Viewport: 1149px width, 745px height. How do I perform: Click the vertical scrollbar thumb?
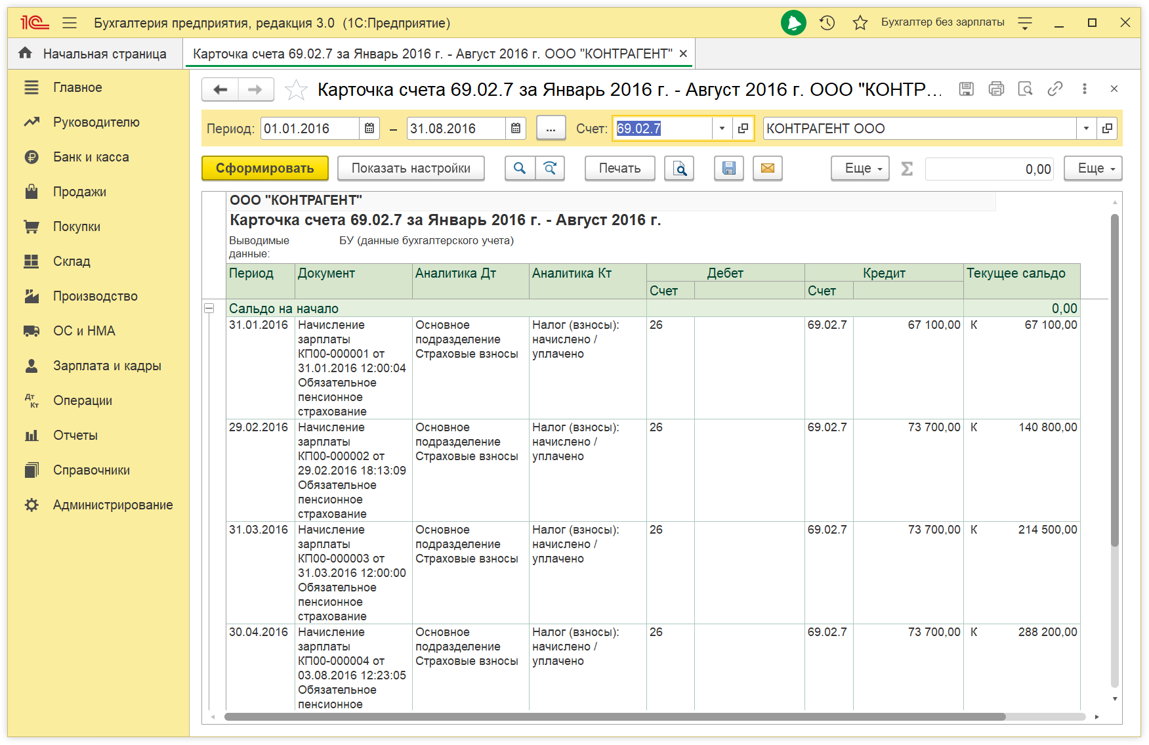(1114, 381)
